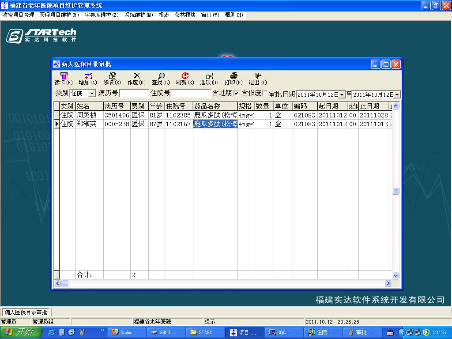This screenshot has height=339, width=452.
Task: Click the 病历号 input field
Action: (134, 93)
